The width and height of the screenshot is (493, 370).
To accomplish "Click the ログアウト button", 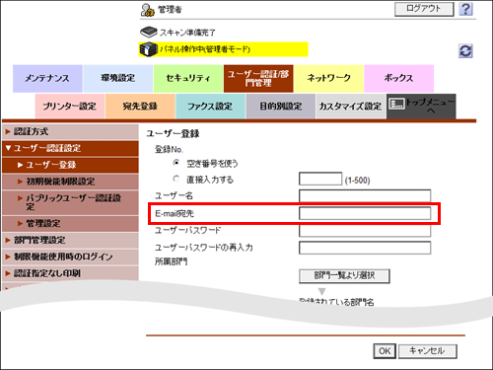I will click(x=424, y=9).
